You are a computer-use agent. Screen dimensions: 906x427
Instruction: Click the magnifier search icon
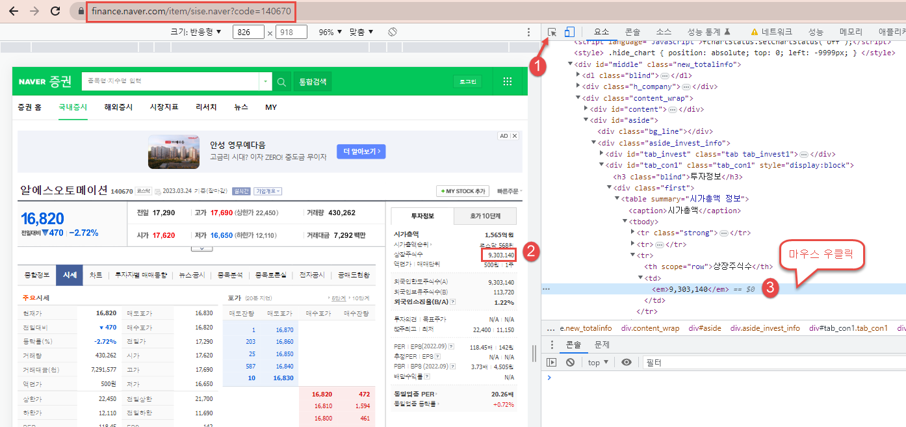(281, 81)
